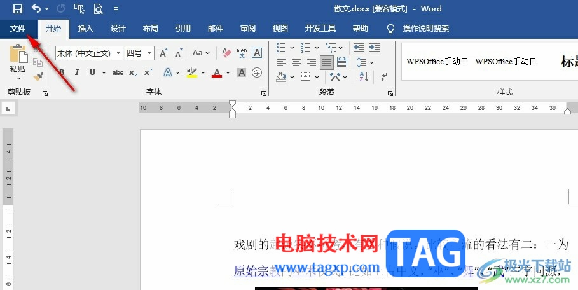
Task: Open the 文件 tab
Action: [x=18, y=29]
